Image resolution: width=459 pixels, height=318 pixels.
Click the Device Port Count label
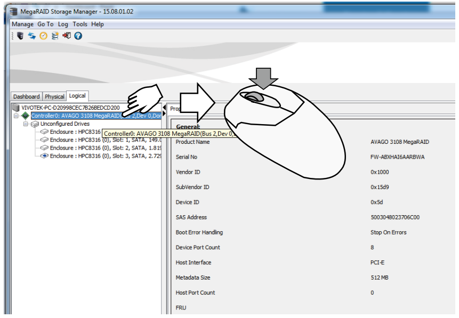198,248
